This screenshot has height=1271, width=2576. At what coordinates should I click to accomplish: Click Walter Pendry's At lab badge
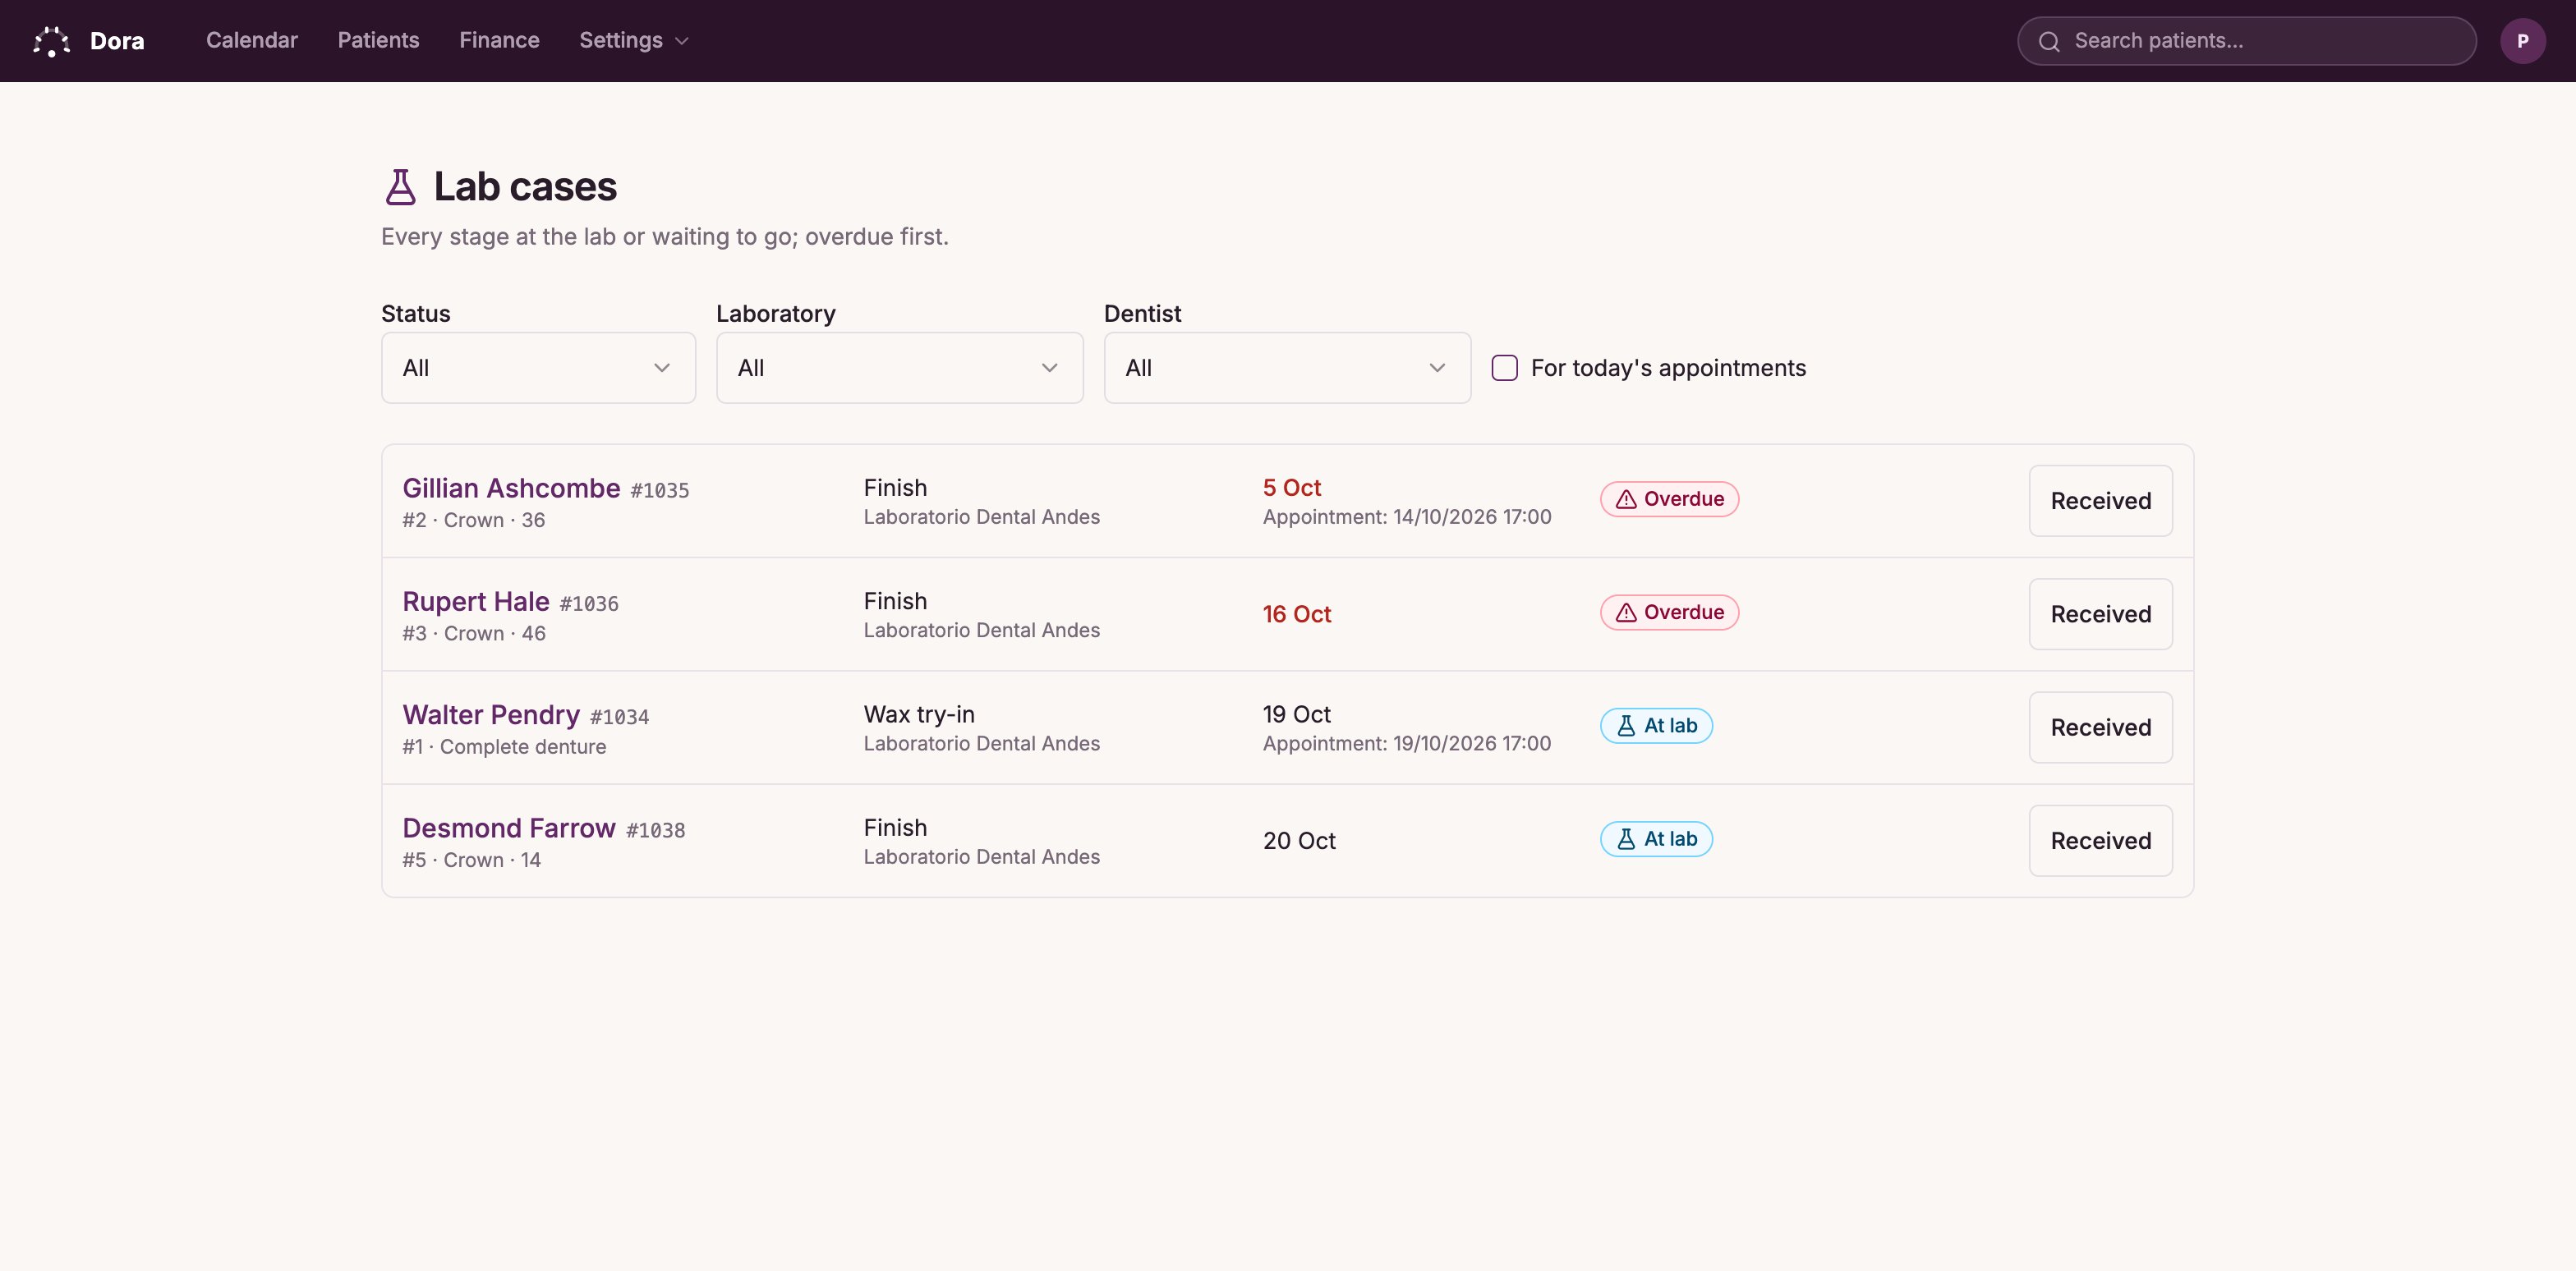1656,726
